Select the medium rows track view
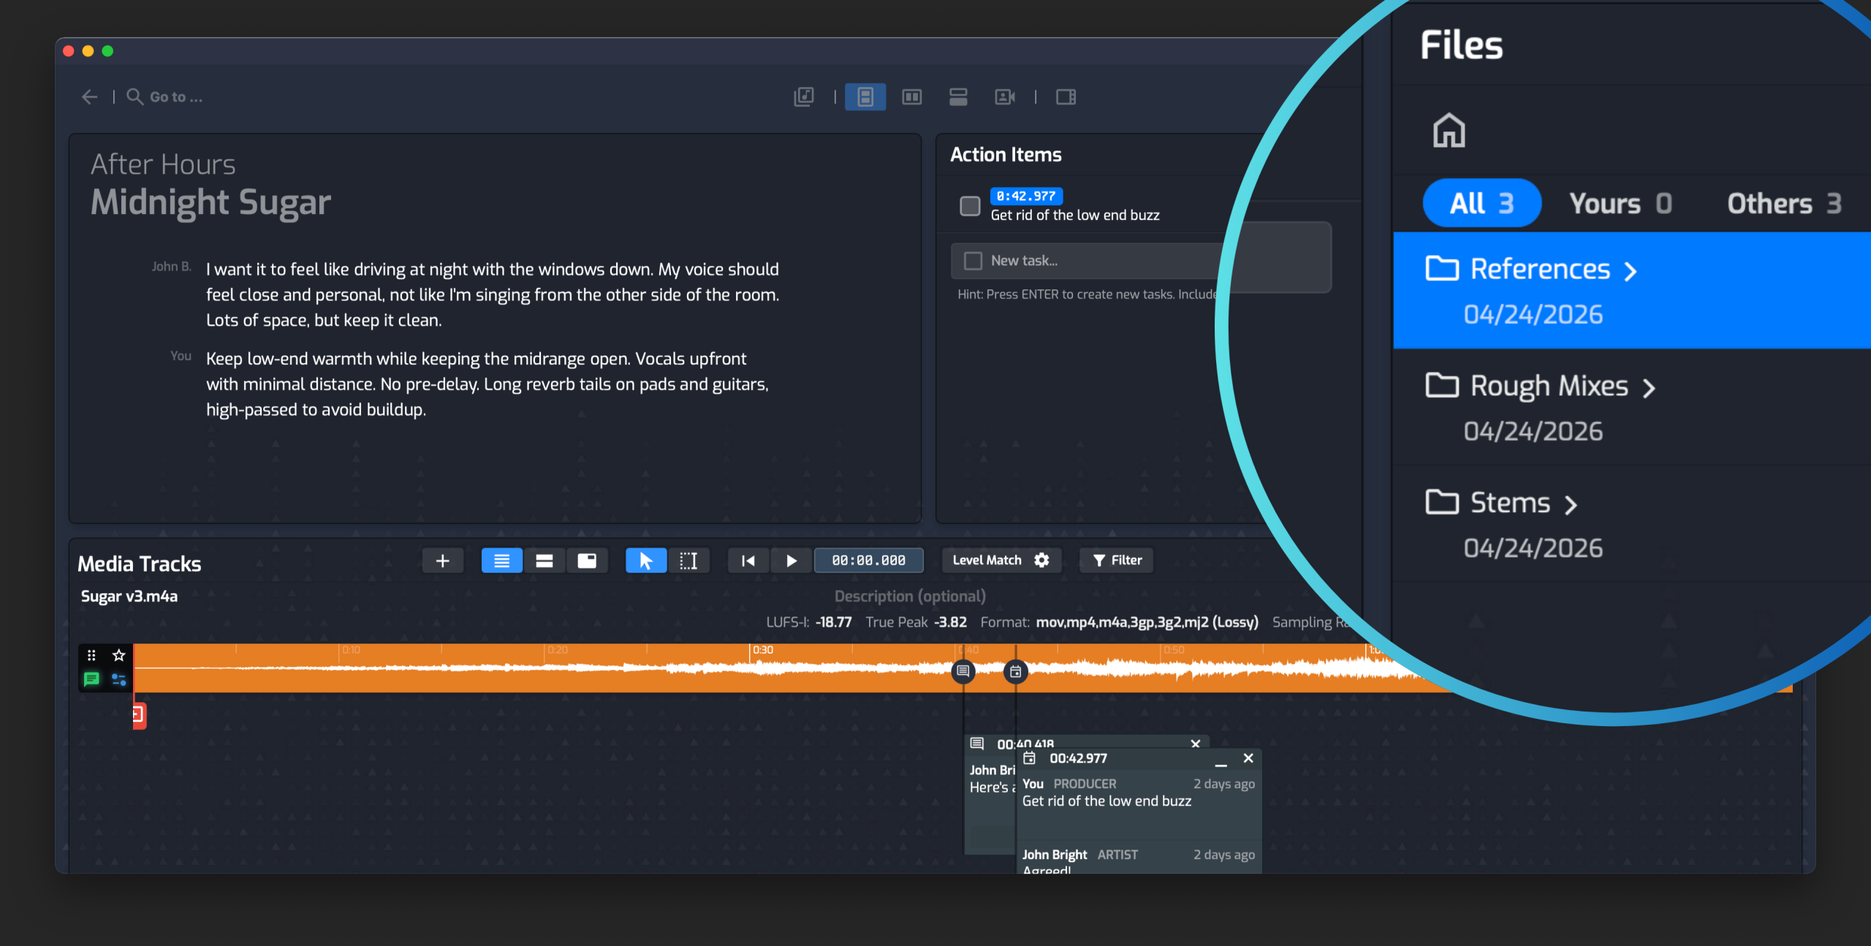1871x946 pixels. point(544,561)
